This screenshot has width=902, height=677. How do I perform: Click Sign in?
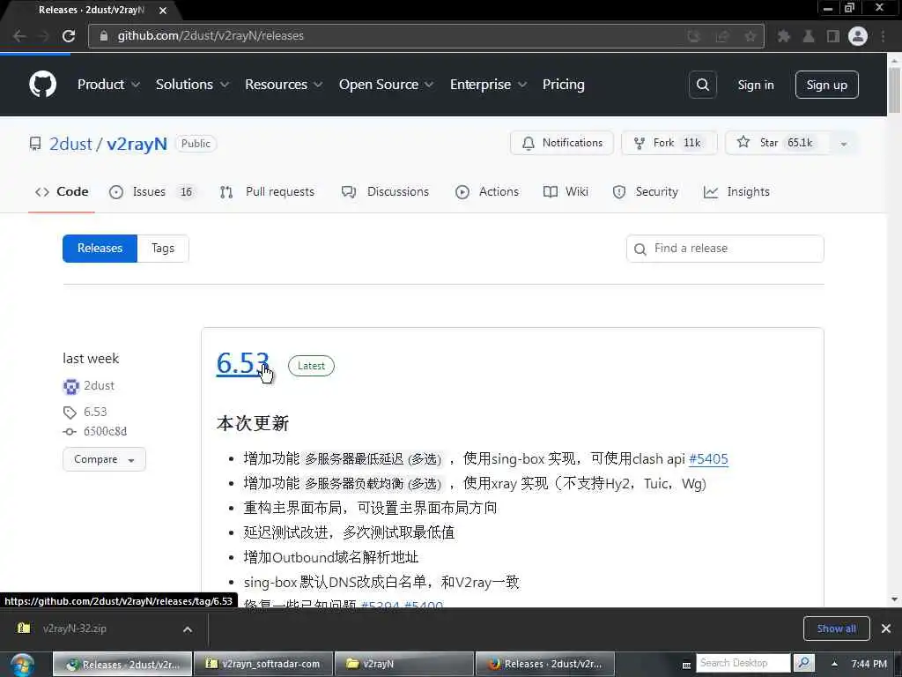click(x=755, y=86)
